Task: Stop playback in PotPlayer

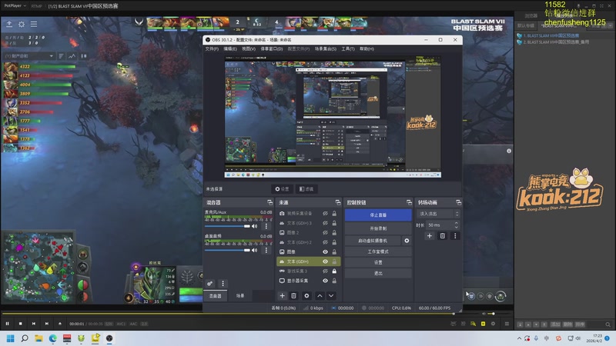Action: pos(21,324)
